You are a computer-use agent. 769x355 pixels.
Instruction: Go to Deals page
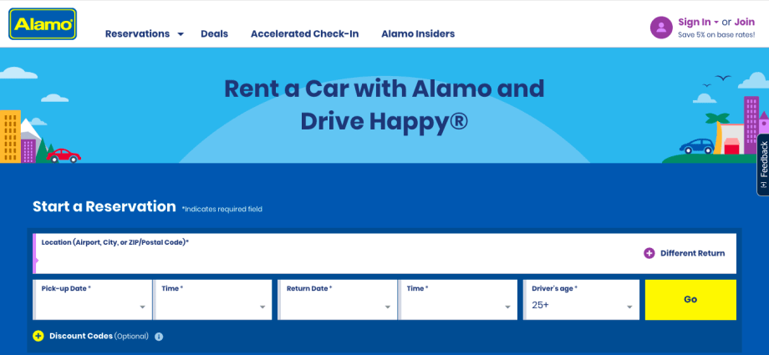pos(214,34)
